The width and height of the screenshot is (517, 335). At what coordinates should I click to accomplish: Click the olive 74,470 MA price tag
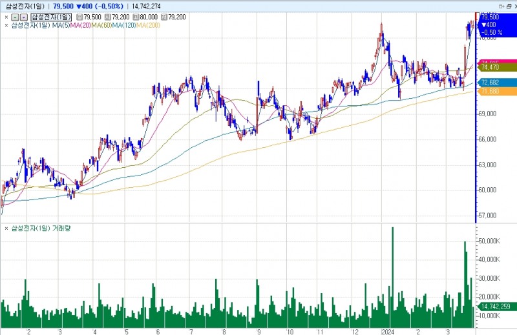click(497, 68)
